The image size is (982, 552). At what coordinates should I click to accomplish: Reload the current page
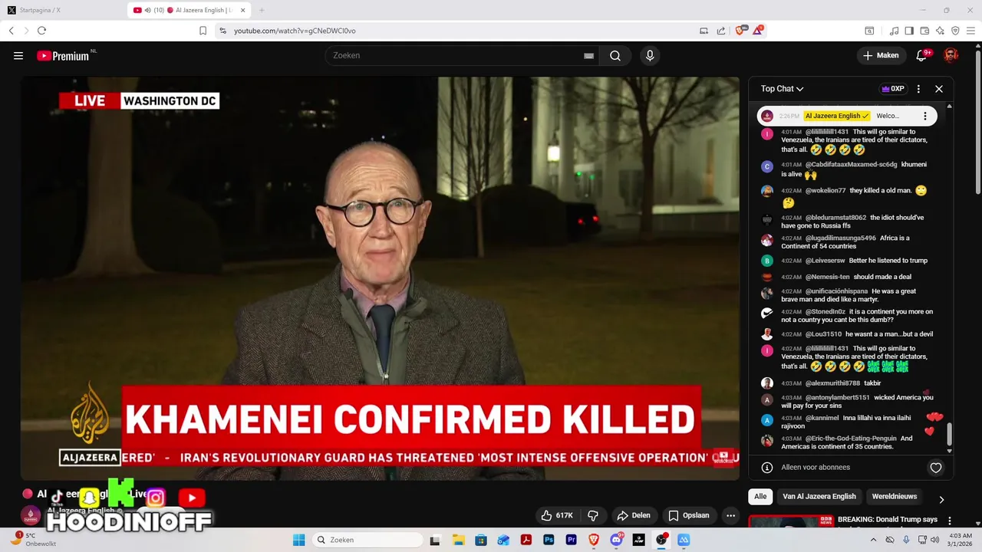tap(41, 31)
